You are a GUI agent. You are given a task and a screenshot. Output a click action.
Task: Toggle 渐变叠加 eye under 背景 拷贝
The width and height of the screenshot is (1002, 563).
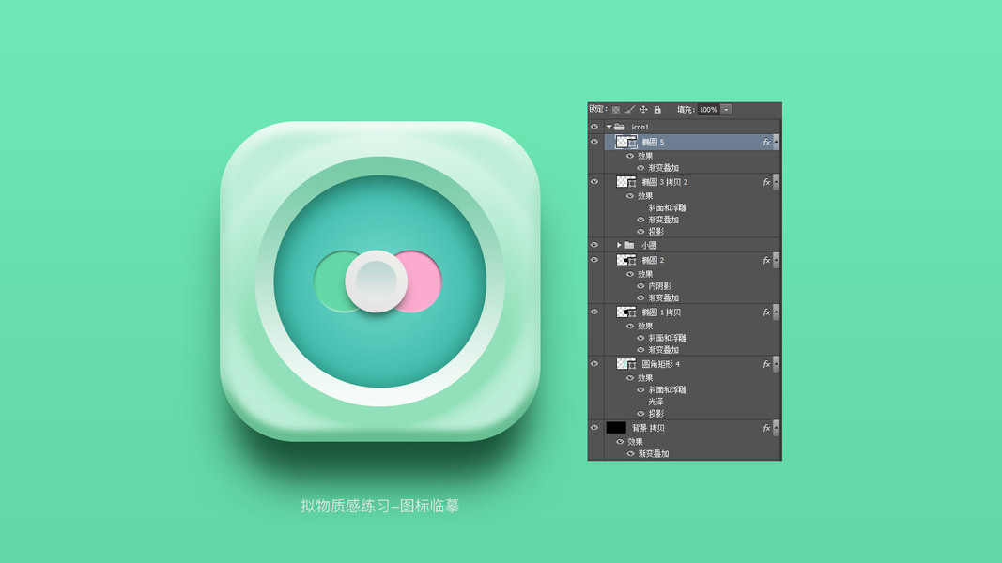coord(630,454)
